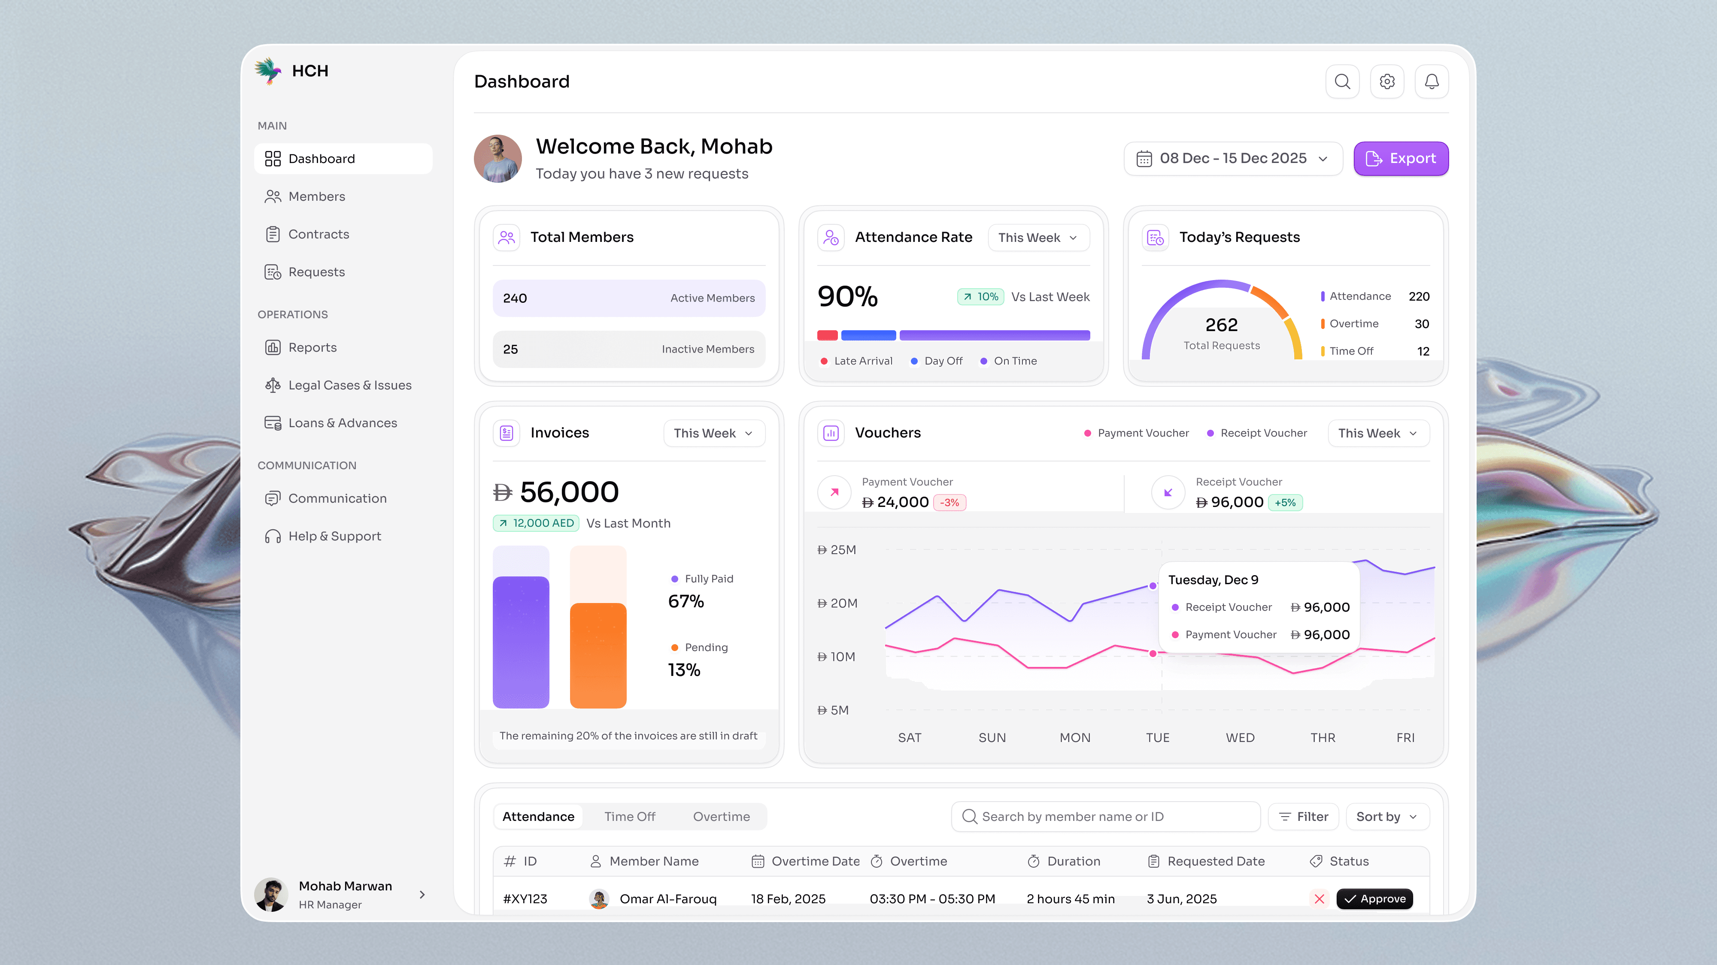Click the search by member name field
1717x965 pixels.
click(1106, 817)
